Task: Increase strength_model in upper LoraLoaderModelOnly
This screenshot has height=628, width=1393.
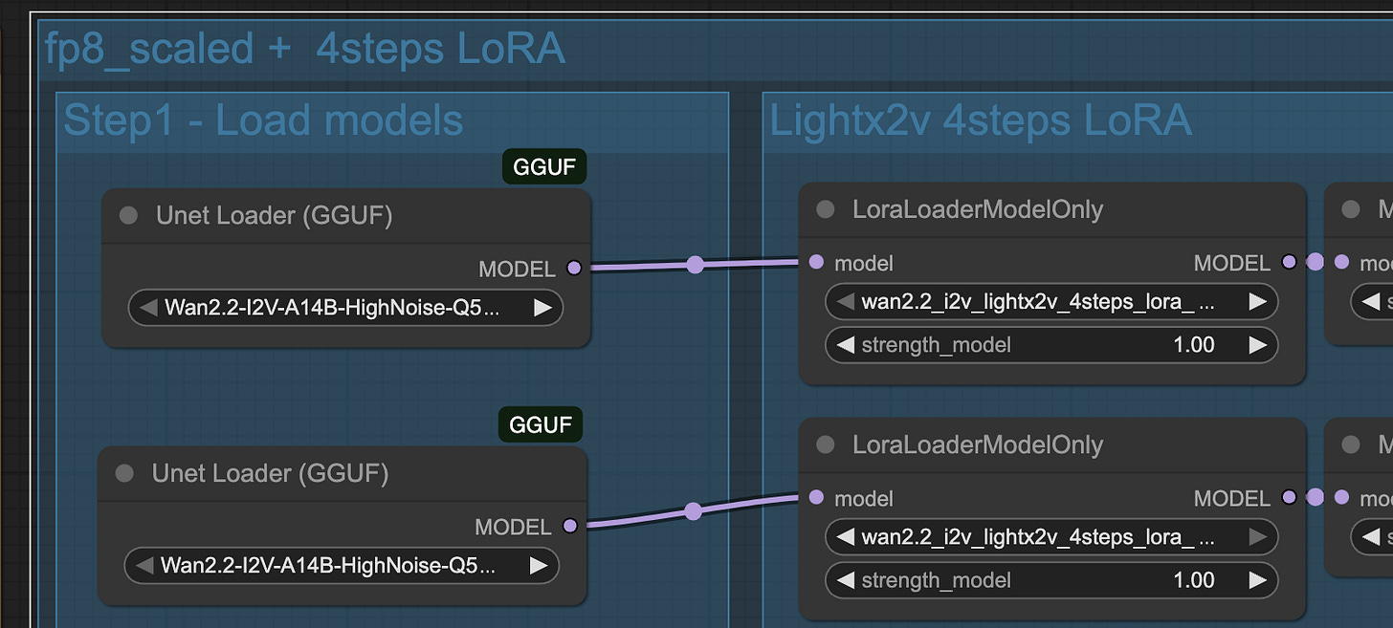Action: 1258,345
